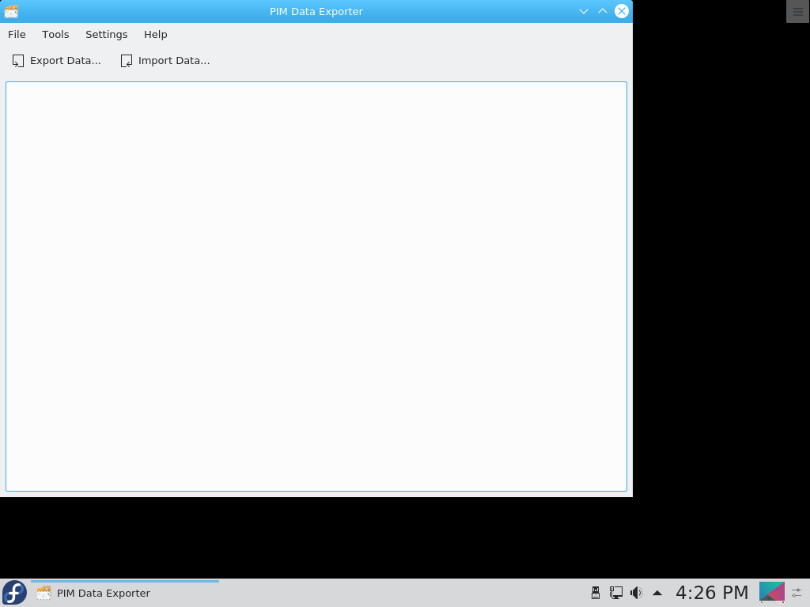Open the File menu
Screen dimensions: 810x607
point(17,35)
